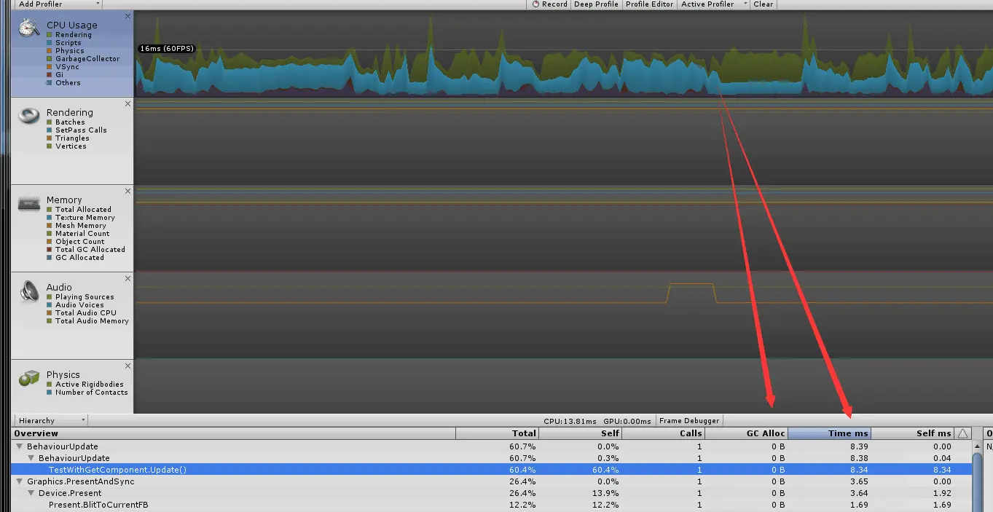Image resolution: width=993 pixels, height=512 pixels.
Task: Toggle the Total GC Allocated swatch
Action: coord(50,250)
